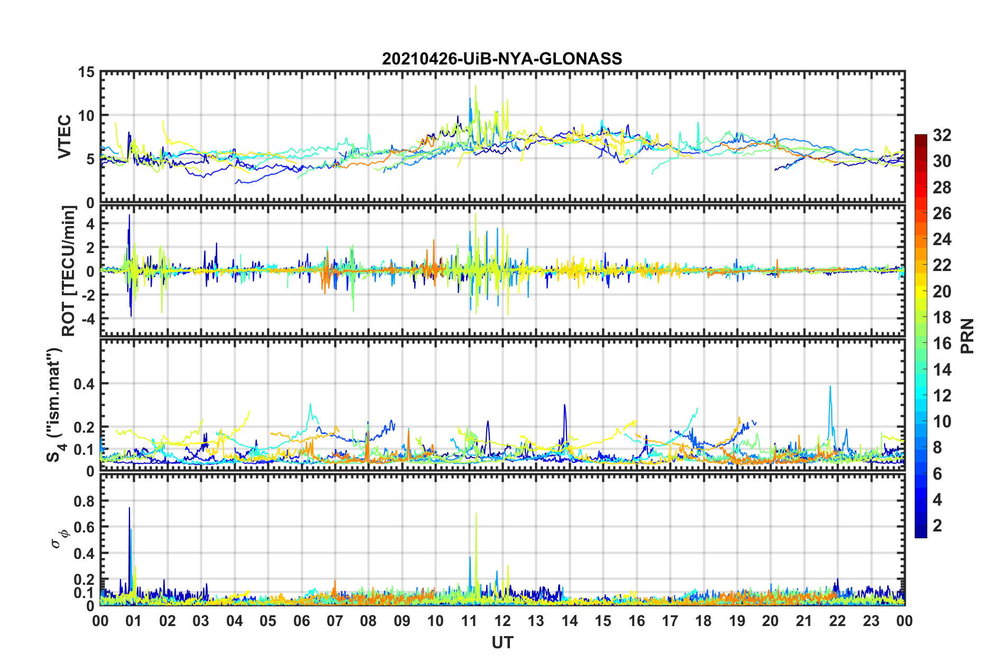Select colorbar tick label 6
The height and width of the screenshot is (672, 1005).
pyautogui.click(x=937, y=474)
